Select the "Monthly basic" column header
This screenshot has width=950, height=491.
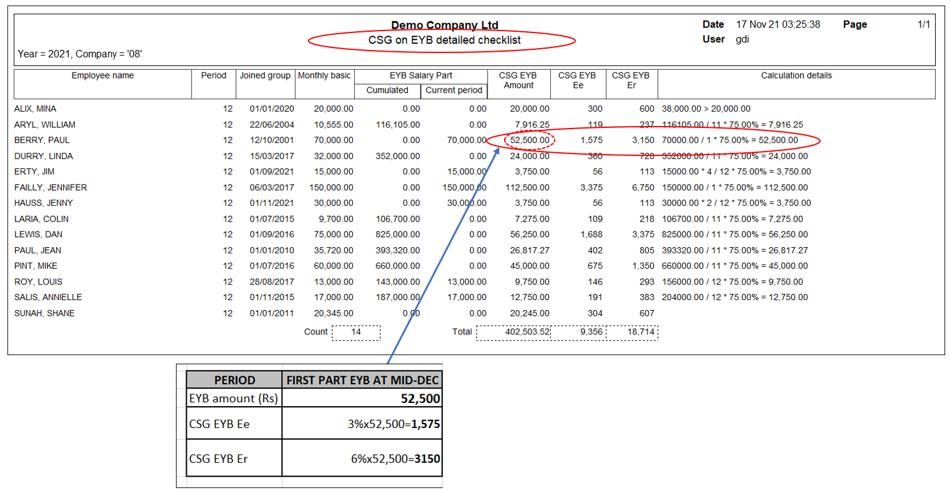(x=324, y=75)
